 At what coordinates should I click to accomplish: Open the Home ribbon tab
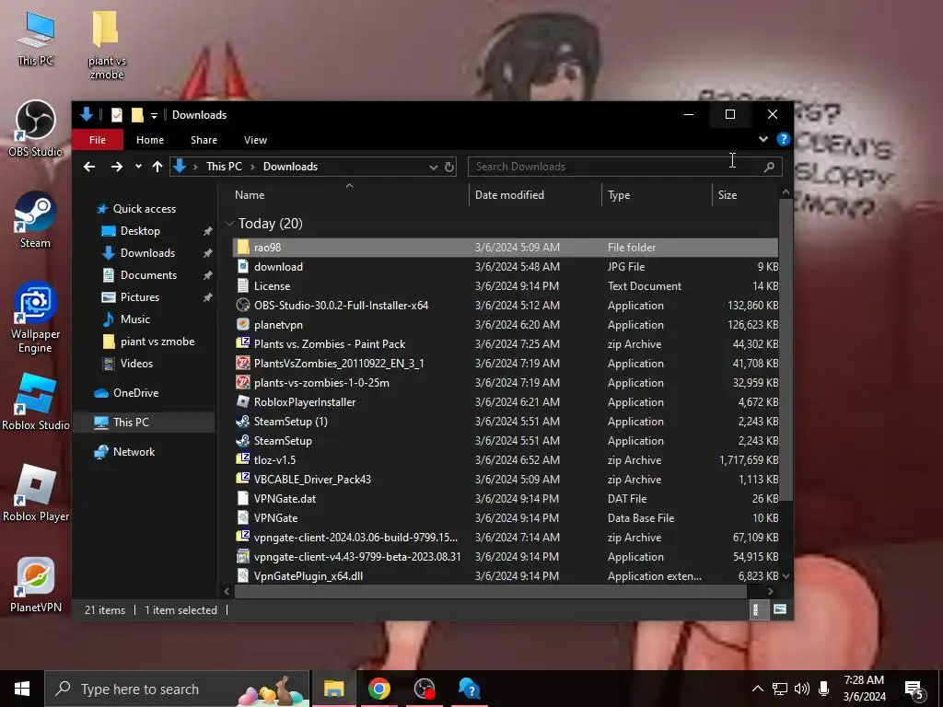click(150, 140)
